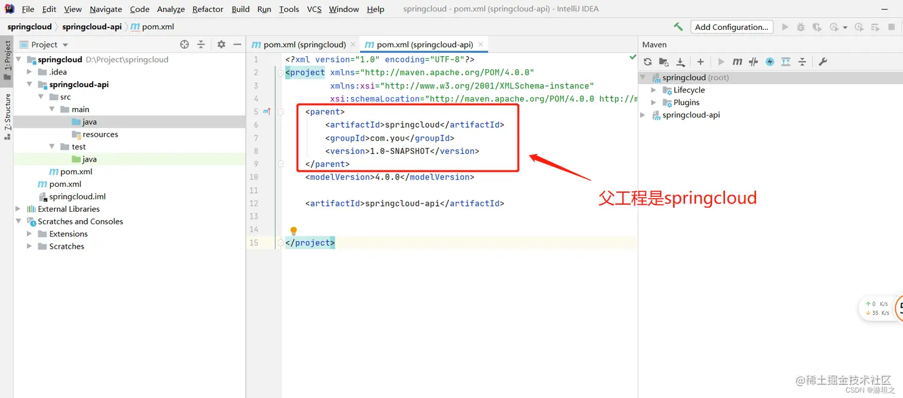The image size is (903, 398).
Task: Open the Build menu
Action: tap(241, 9)
